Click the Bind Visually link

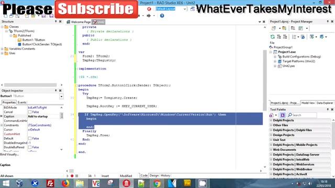(9, 155)
